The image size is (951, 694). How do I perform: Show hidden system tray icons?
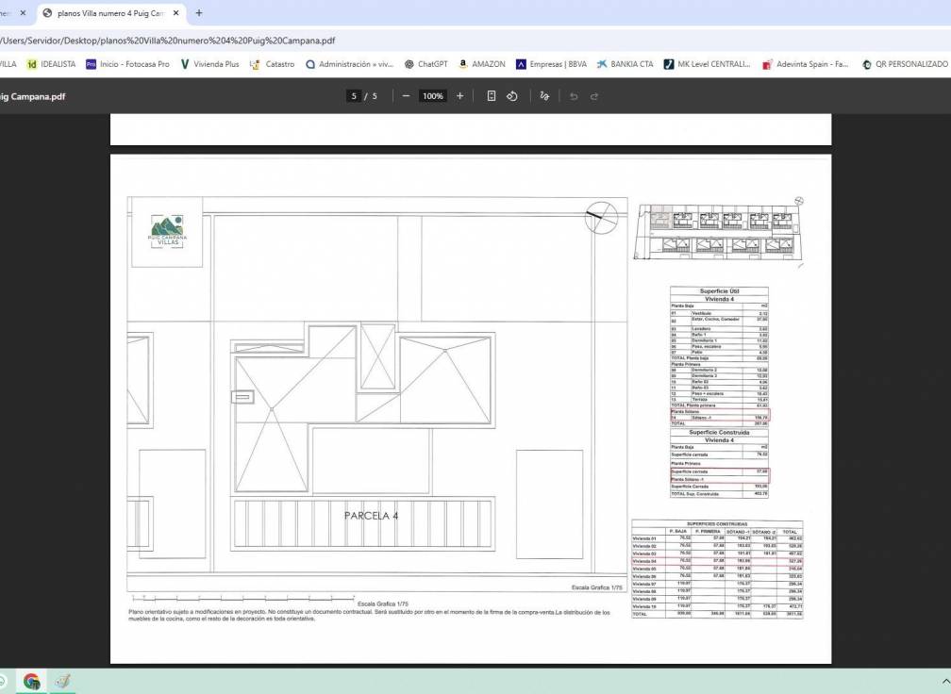[x=944, y=681]
